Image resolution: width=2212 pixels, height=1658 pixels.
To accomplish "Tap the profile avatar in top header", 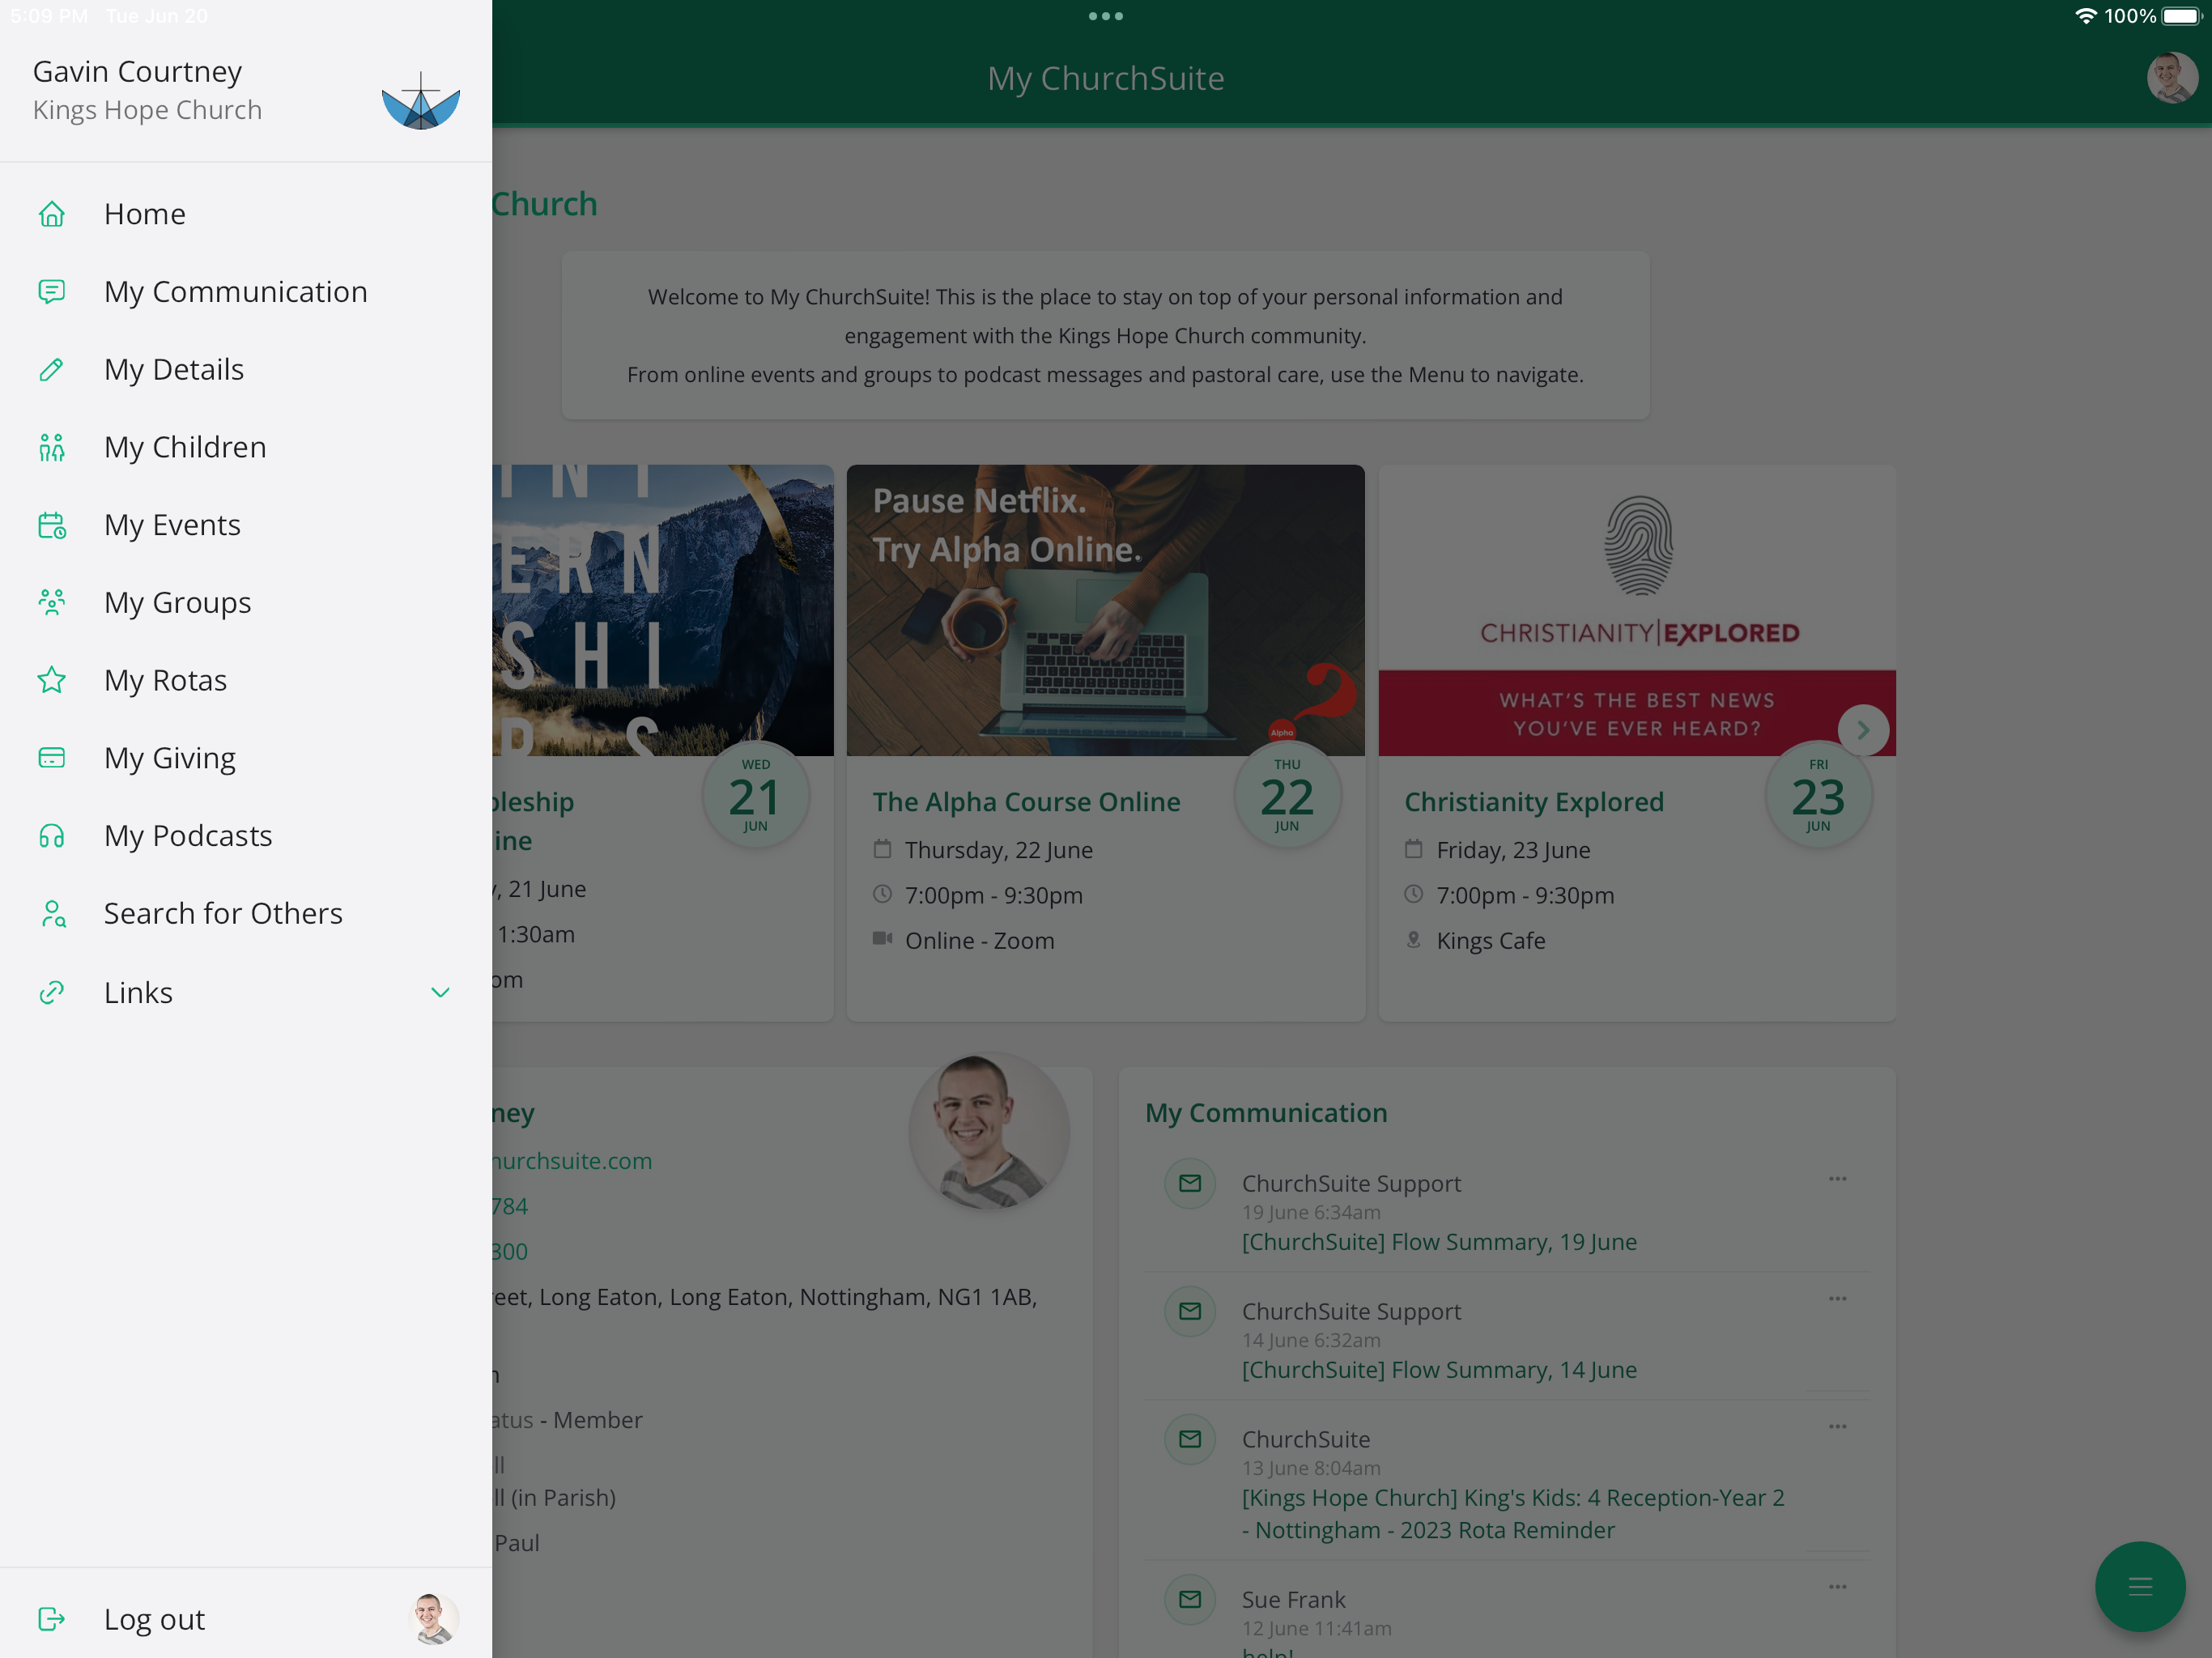I will point(2172,78).
